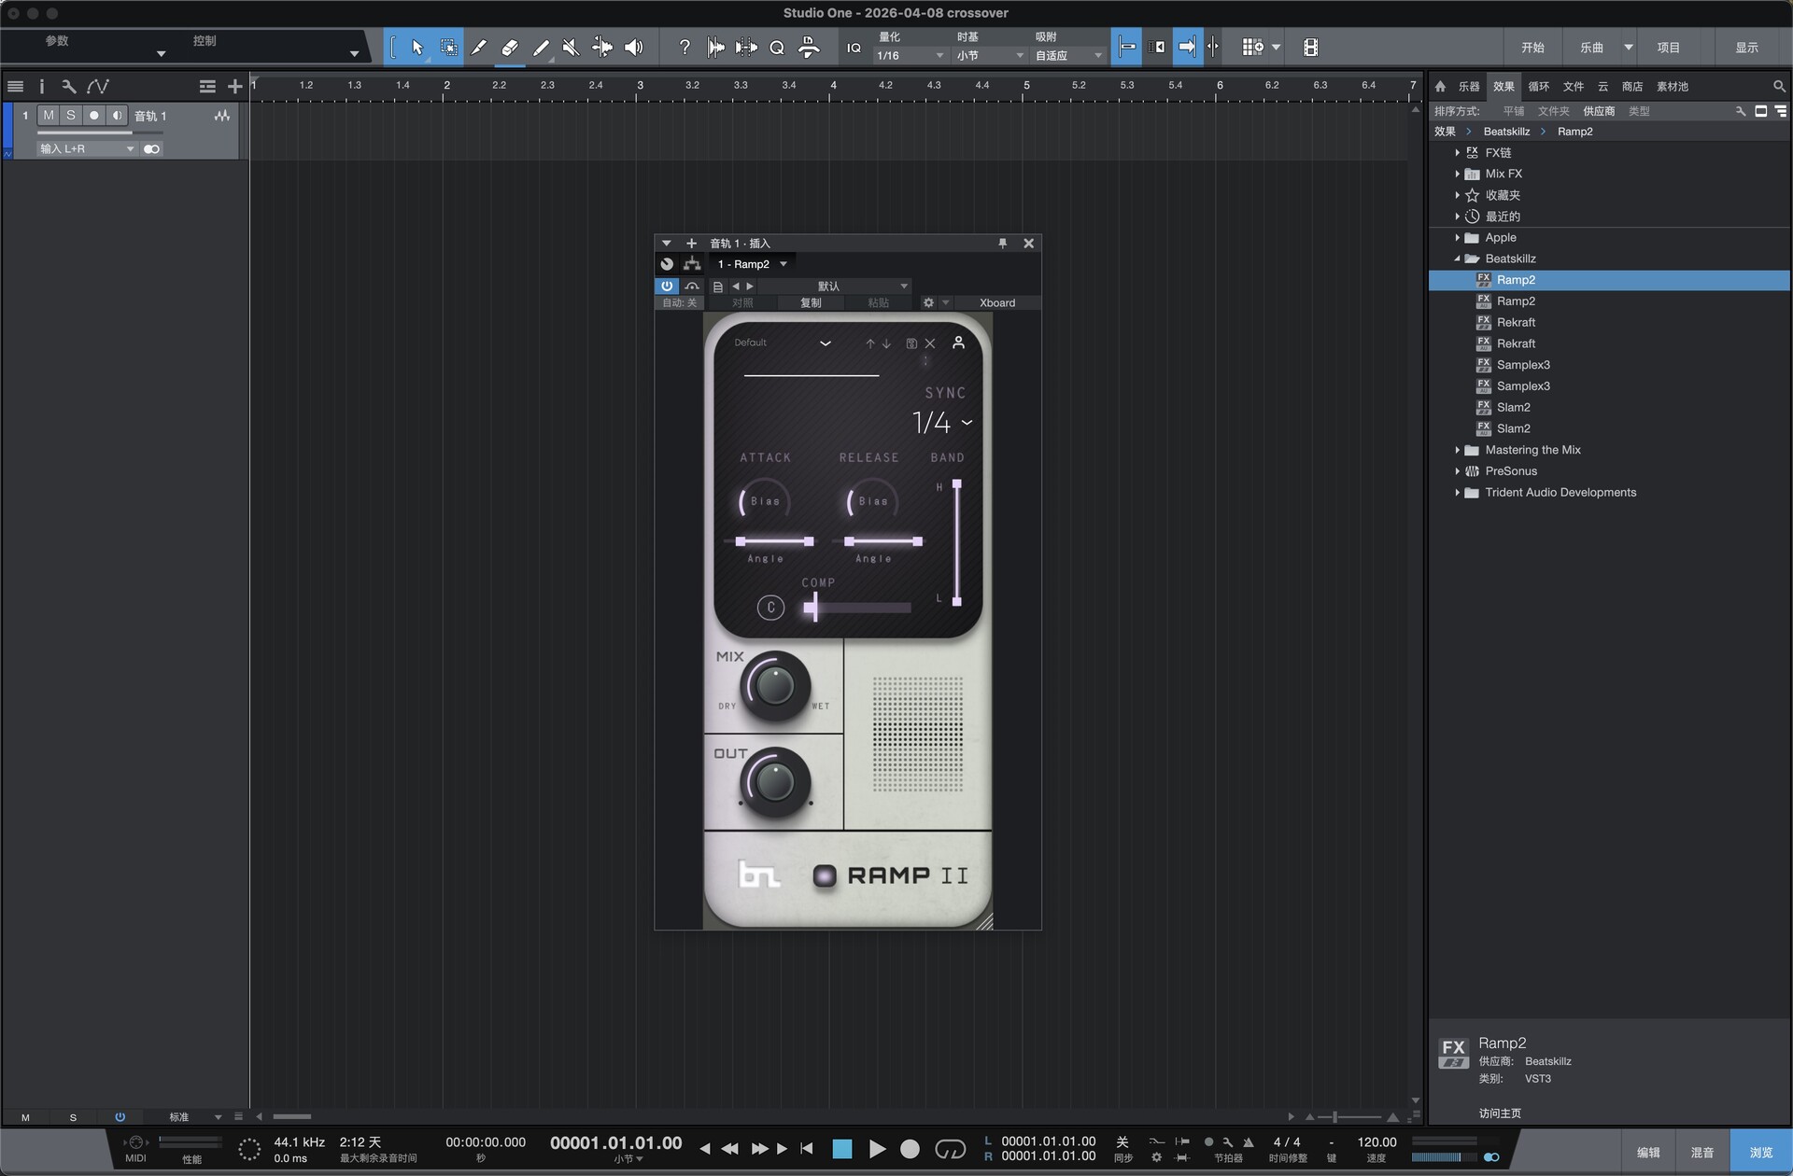The height and width of the screenshot is (1176, 1793).
Task: Expand the Mastering the Mix folder
Action: click(1457, 451)
